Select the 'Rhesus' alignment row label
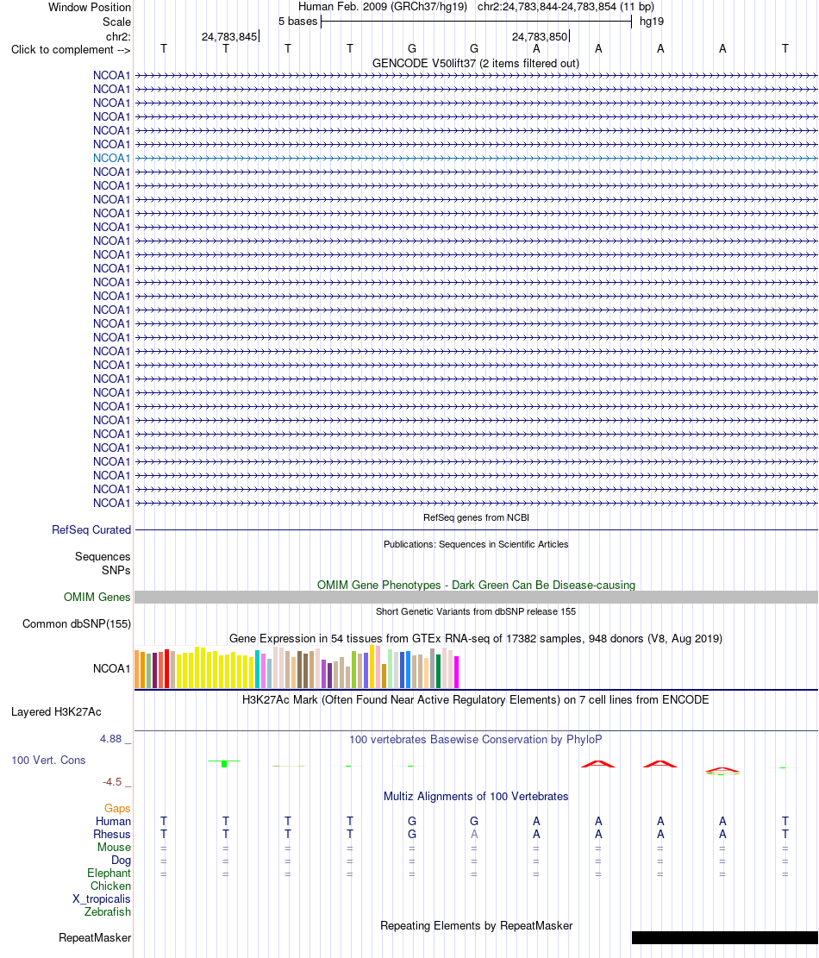 (x=112, y=834)
